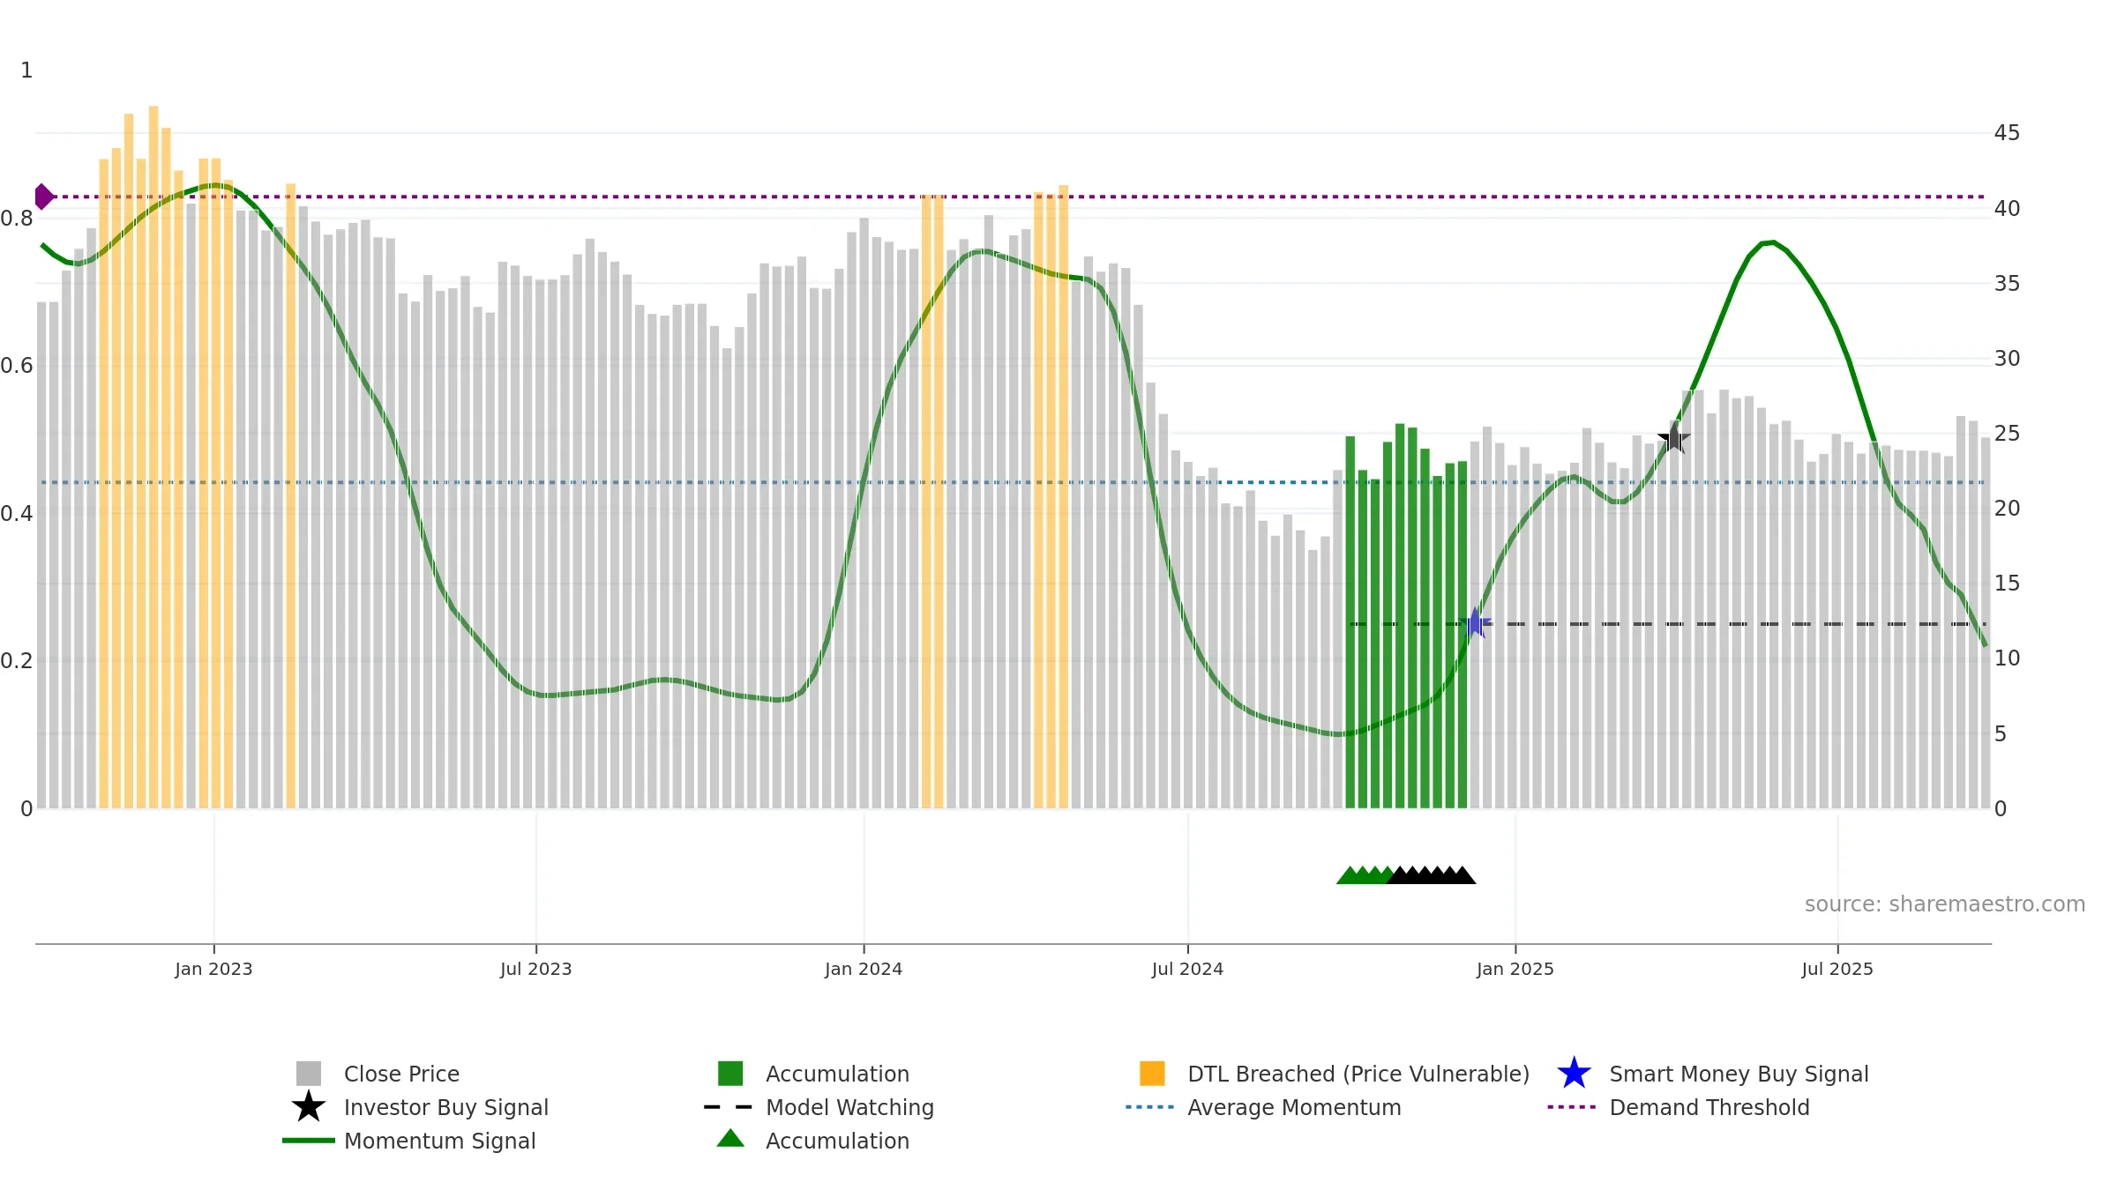This screenshot has height=1190, width=2117.
Task: Click the Jan 2025 axis label
Action: [x=1515, y=969]
